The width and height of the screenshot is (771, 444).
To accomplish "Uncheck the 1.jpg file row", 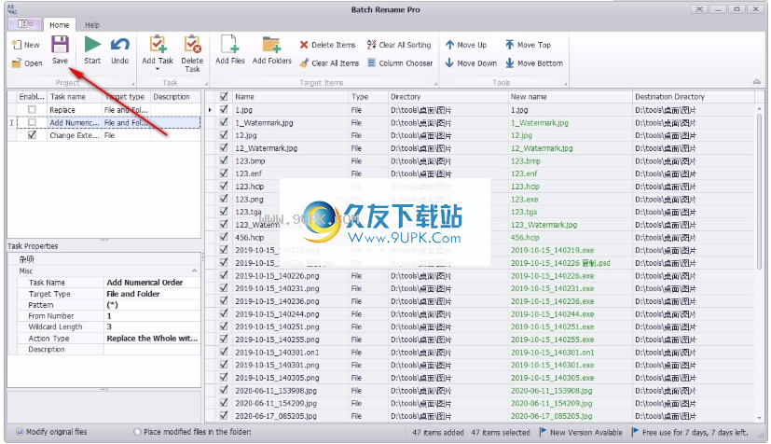I will coord(224,110).
